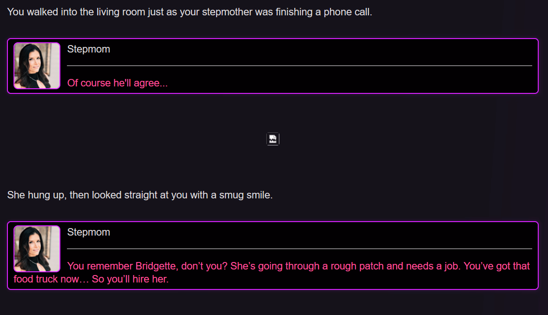This screenshot has height=315, width=548.
Task: Click the words "So you'll hire her."
Action: point(130,279)
